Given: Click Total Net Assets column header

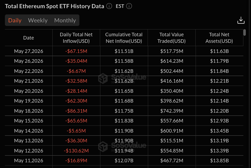Looking at the screenshot, I should [219, 38].
